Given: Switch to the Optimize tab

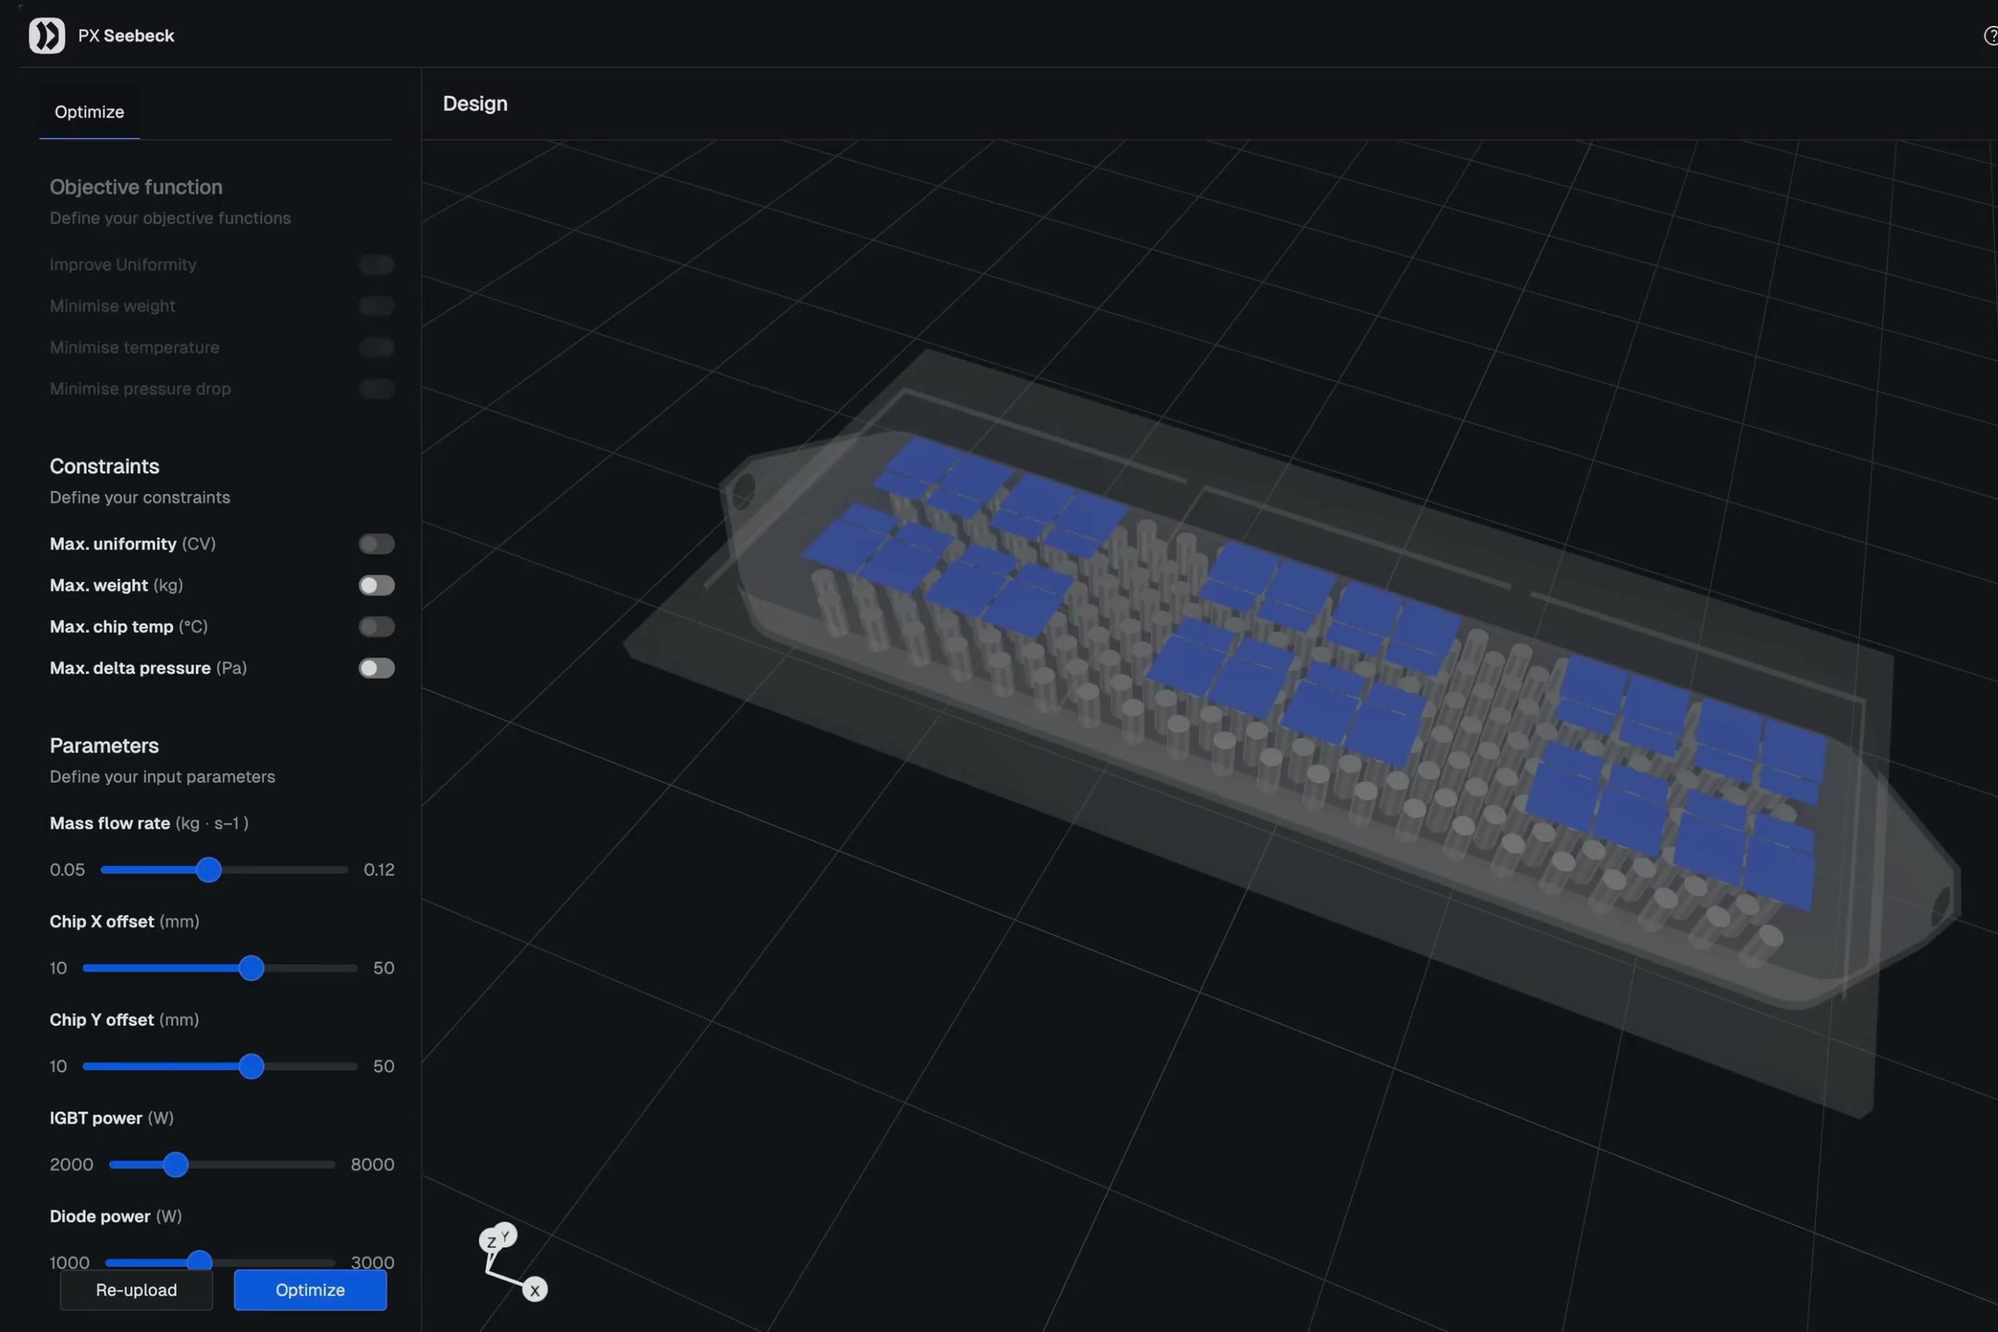Looking at the screenshot, I should (89, 112).
